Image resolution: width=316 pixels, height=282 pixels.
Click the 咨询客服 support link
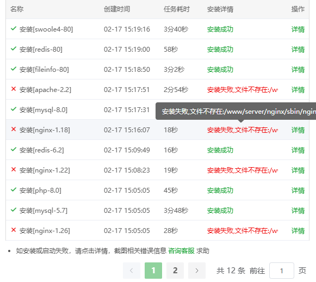(x=181, y=251)
